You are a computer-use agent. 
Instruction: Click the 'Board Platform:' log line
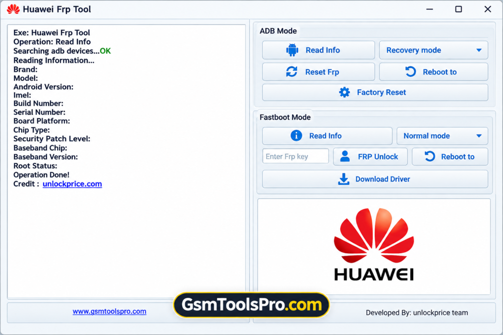click(x=42, y=121)
